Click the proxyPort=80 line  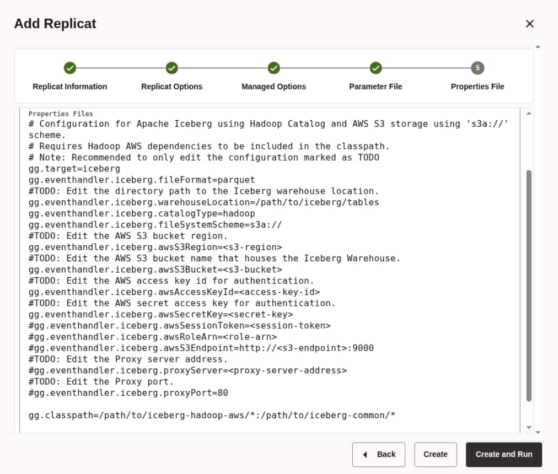pos(128,393)
